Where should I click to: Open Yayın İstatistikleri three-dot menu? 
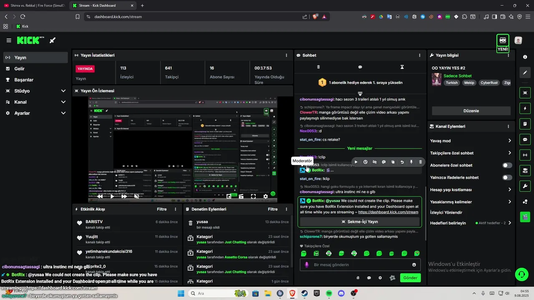pos(286,55)
